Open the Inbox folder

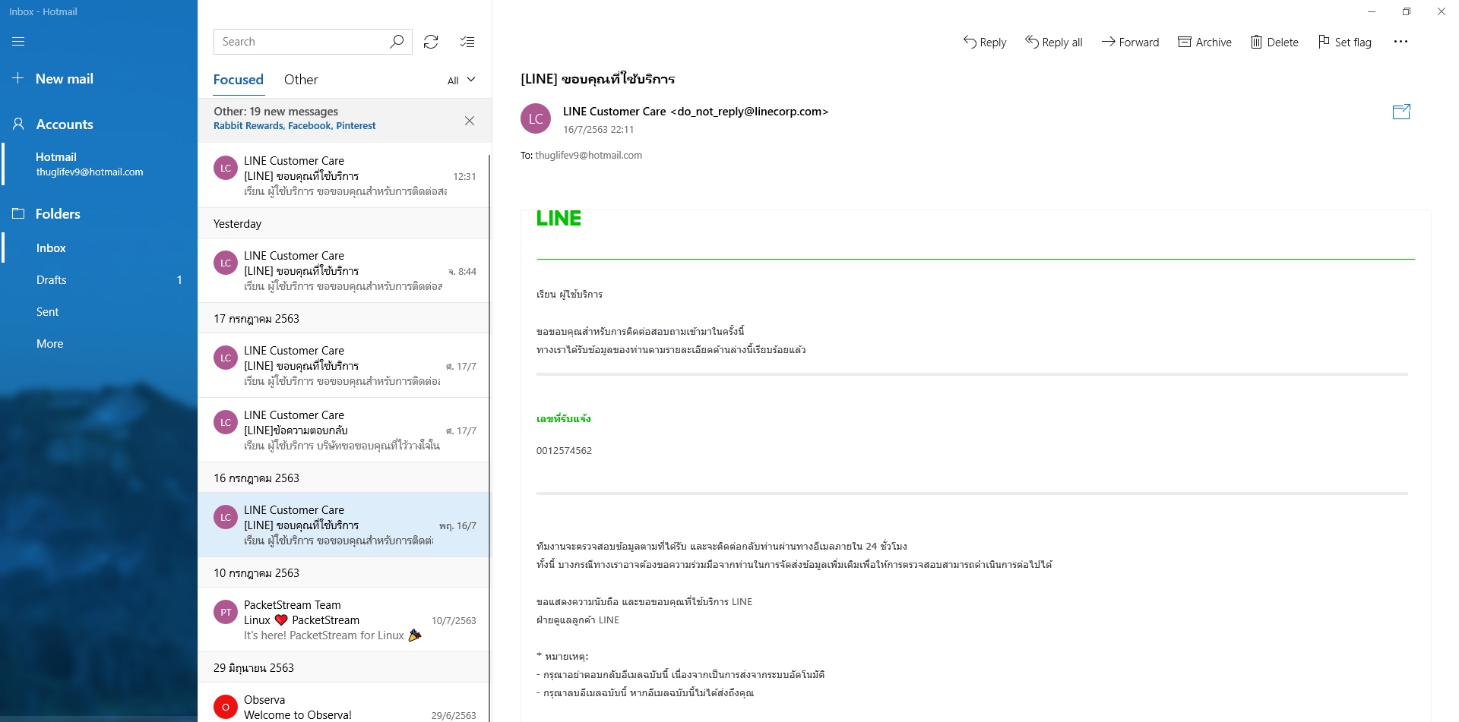99,248
